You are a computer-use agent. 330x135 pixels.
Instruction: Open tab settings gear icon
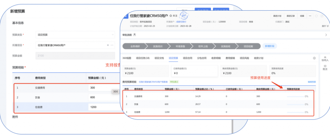click(315, 58)
